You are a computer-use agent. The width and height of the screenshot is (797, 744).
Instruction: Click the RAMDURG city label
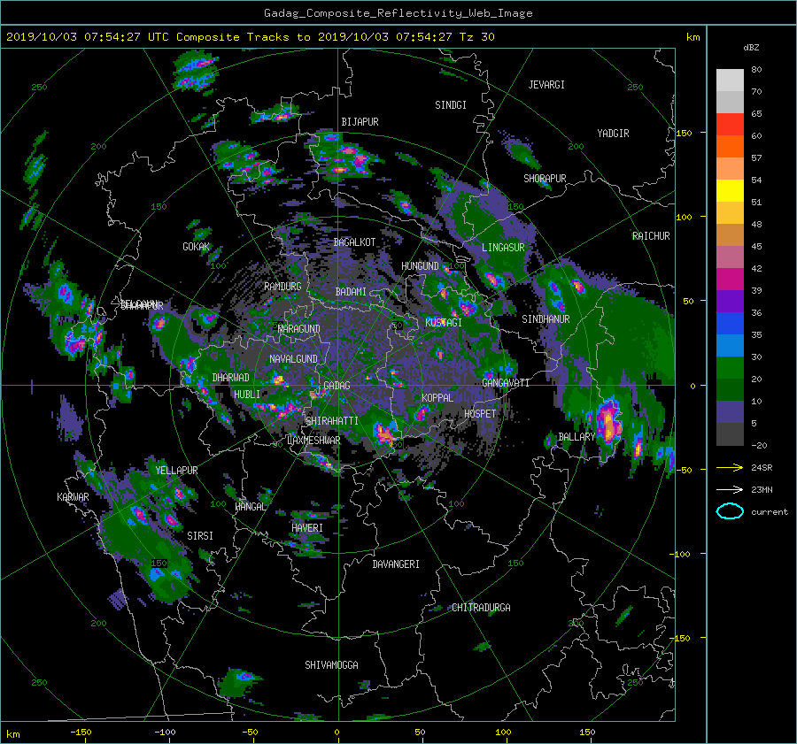tap(282, 287)
